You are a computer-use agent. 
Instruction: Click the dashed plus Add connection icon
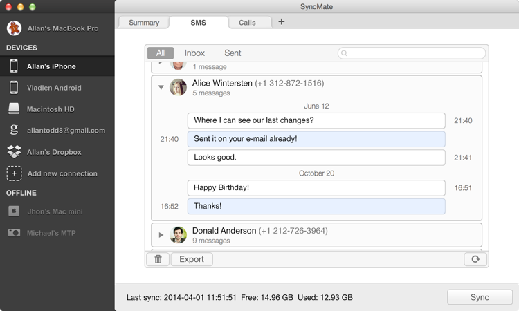click(14, 173)
